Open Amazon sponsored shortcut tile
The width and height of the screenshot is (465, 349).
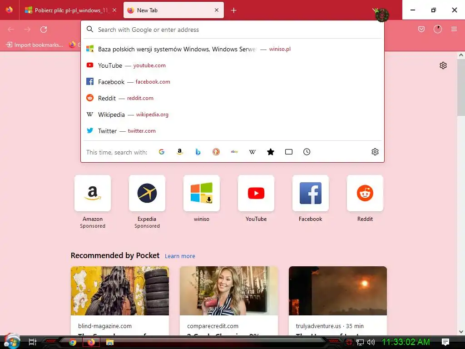(93, 193)
